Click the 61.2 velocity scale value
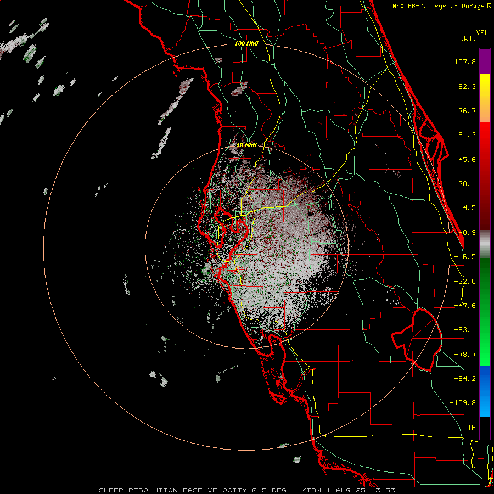The image size is (494, 494). point(467,135)
